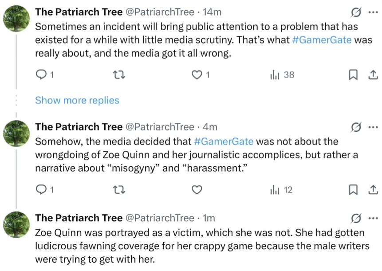Open more options for 4m-old tweet
The image size is (382, 271).
373,127
